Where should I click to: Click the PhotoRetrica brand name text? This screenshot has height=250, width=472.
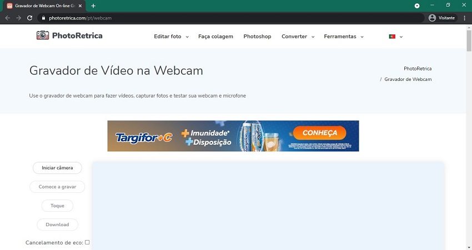coord(77,35)
